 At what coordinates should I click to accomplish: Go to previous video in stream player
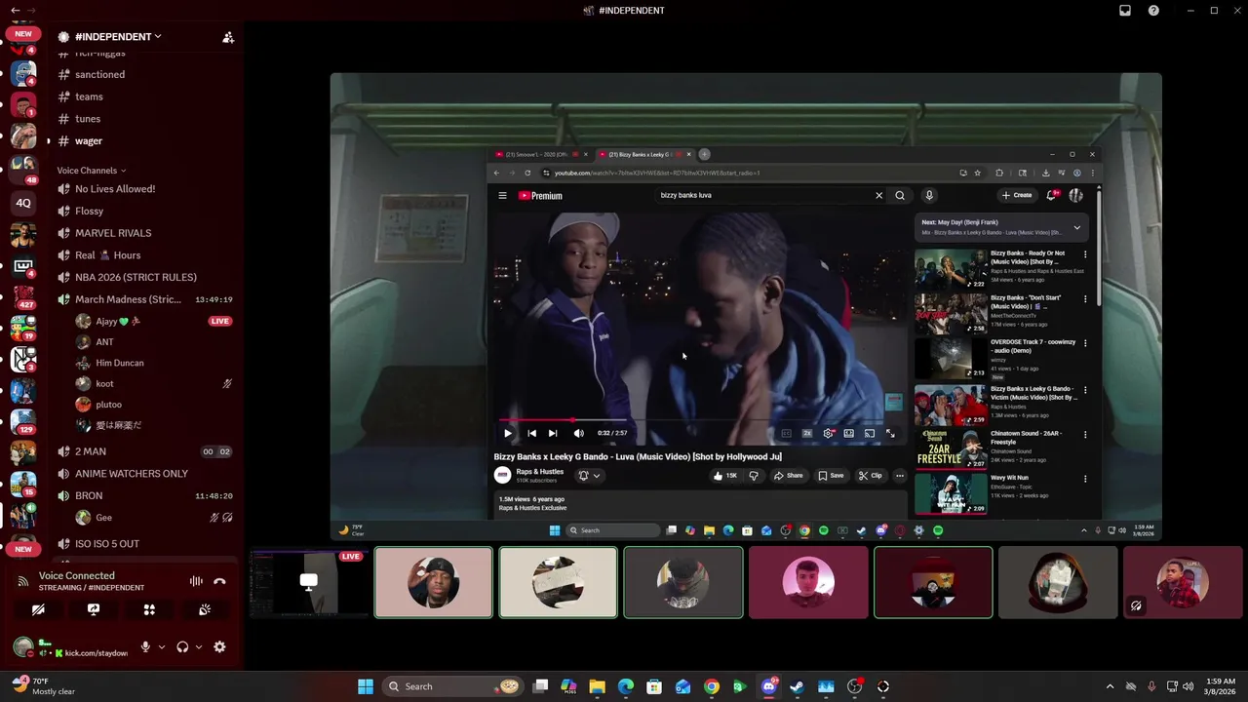[531, 433]
